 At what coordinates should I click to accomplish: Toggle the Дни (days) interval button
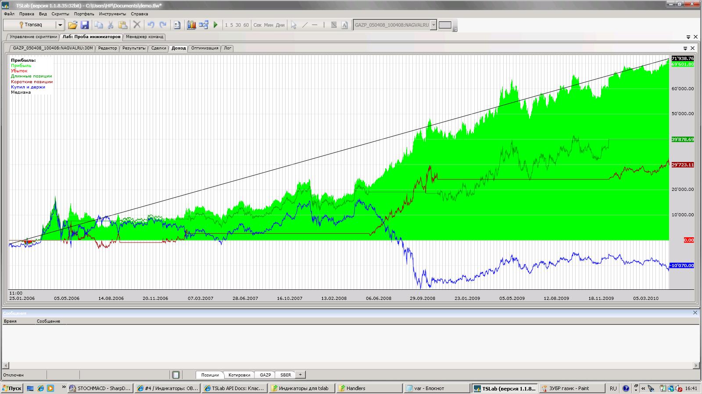[x=280, y=25]
